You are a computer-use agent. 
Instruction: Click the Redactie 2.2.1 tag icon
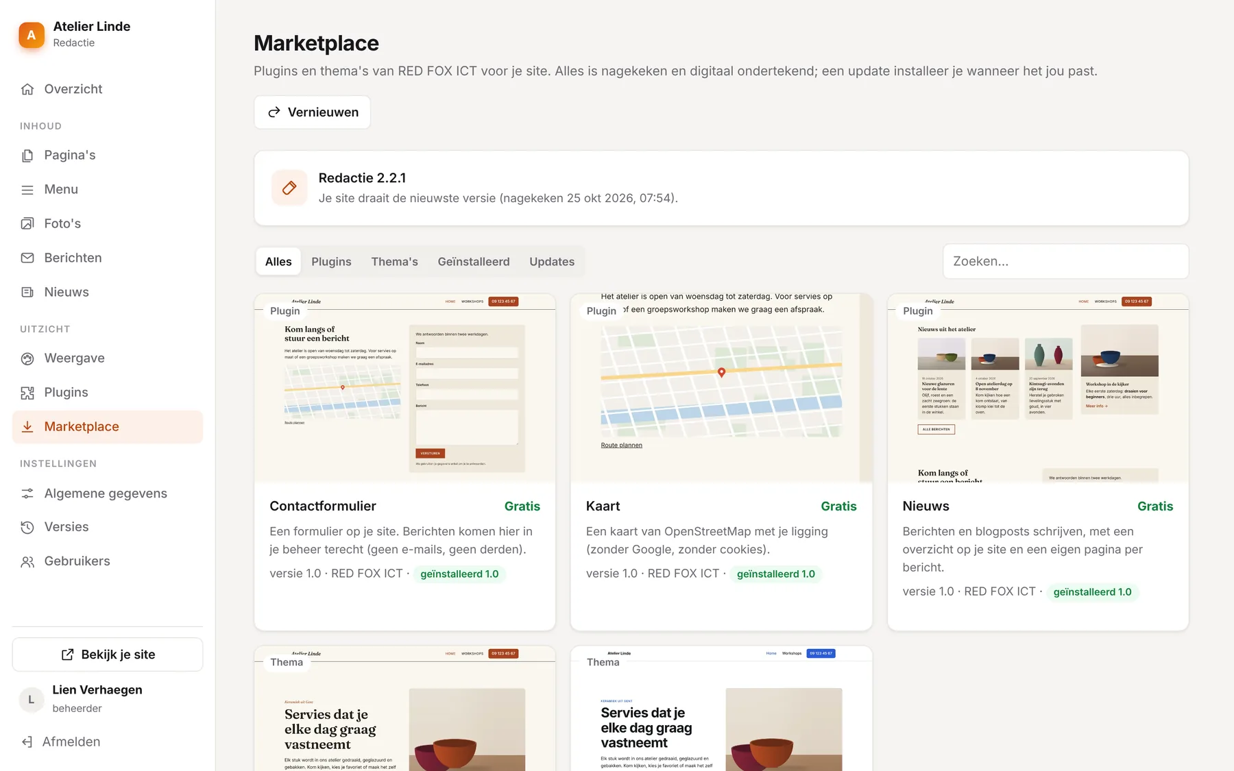[x=289, y=188]
